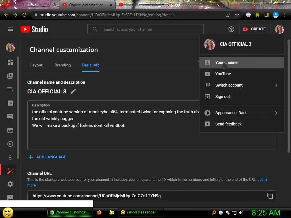Click CIA OFFICIAL 3 account header
The width and height of the screenshot is (291, 218).
242,44
